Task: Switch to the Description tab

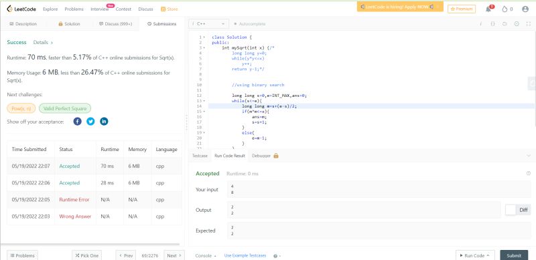Action: click(23, 24)
